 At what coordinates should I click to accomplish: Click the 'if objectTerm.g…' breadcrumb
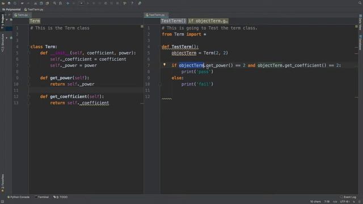(208, 21)
